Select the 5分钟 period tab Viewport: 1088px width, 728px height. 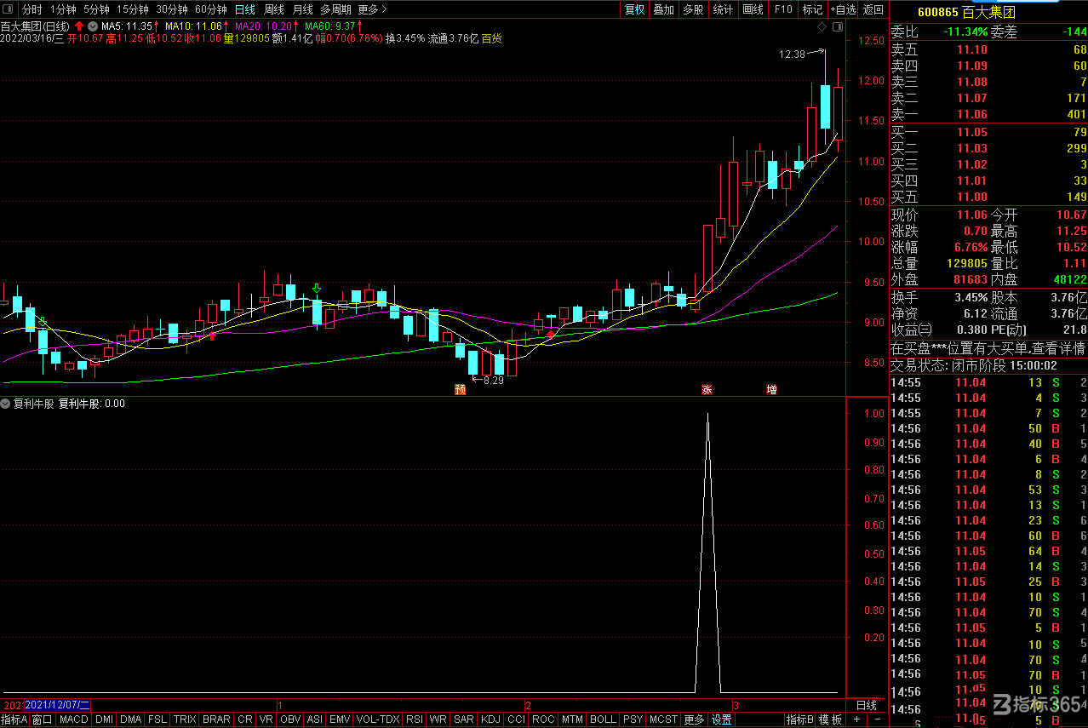[x=96, y=9]
